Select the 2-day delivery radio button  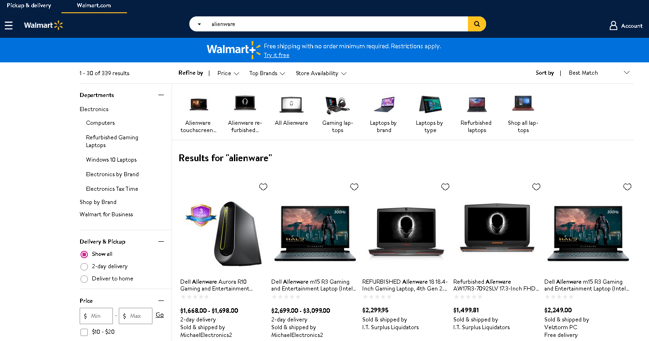[84, 266]
